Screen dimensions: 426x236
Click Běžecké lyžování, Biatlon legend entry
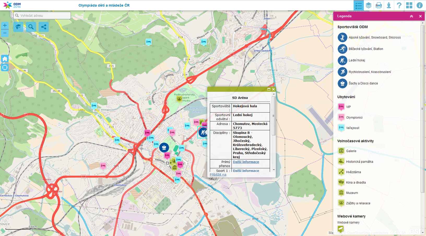(x=360, y=49)
